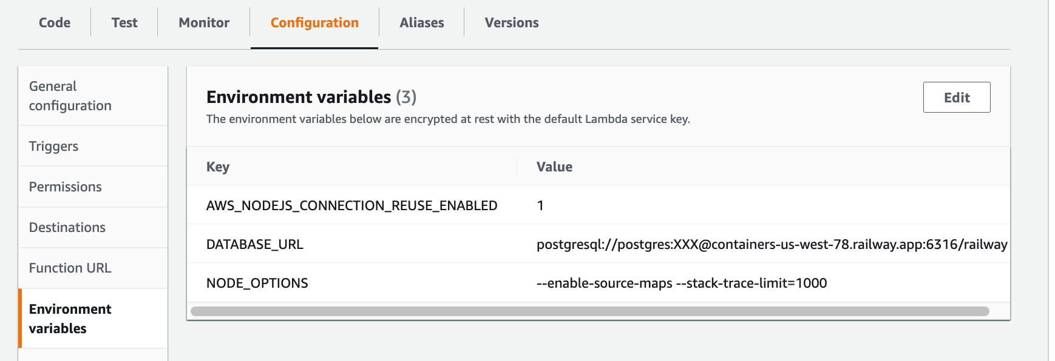Switch to the Test tab

tap(124, 22)
